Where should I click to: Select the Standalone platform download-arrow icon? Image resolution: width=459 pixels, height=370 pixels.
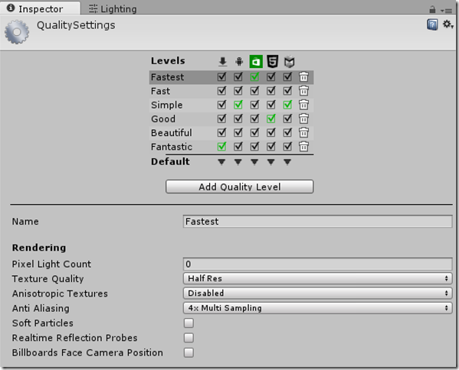point(223,62)
